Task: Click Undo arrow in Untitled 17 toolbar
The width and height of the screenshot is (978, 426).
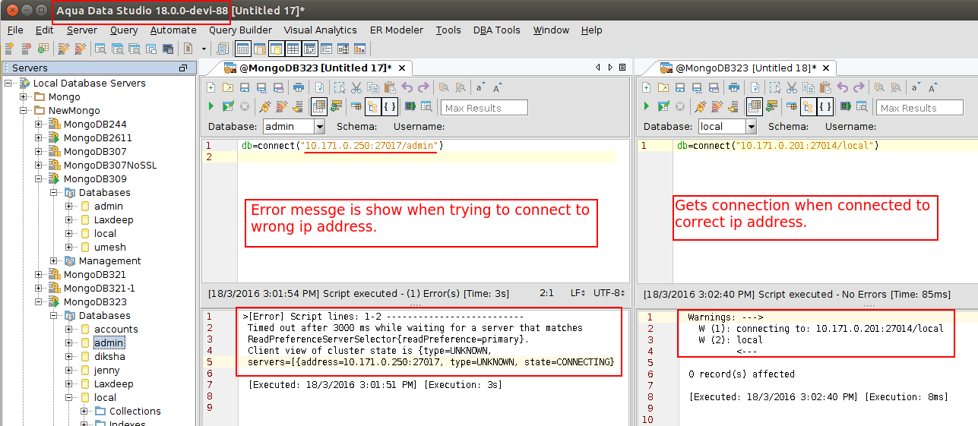Action: click(407, 87)
